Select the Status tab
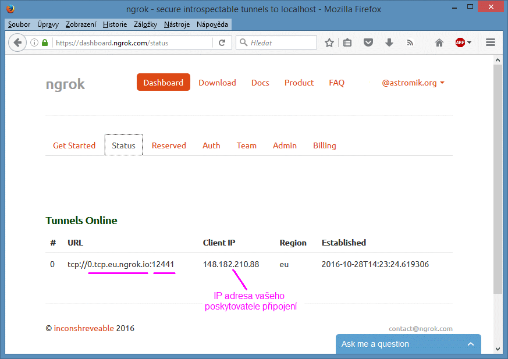Screen dimensions: 508x359 pyautogui.click(x=123, y=145)
